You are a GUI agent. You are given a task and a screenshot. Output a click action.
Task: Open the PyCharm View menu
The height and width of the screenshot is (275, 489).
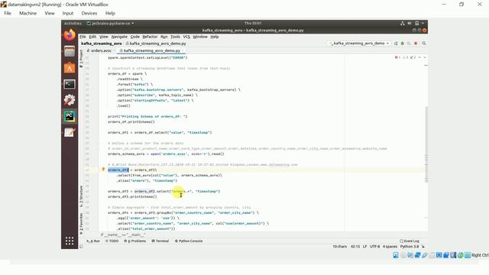pos(104,37)
